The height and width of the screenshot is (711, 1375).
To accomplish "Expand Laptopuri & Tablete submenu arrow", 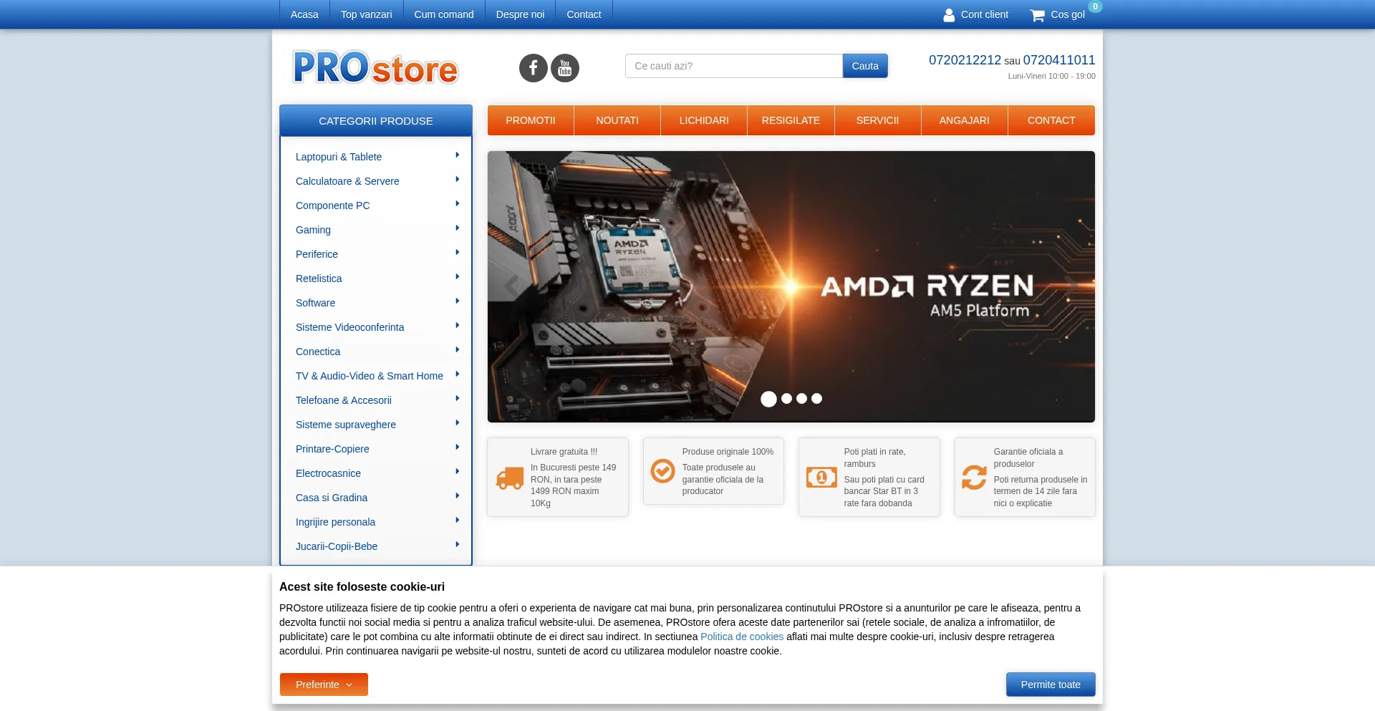I will (457, 155).
